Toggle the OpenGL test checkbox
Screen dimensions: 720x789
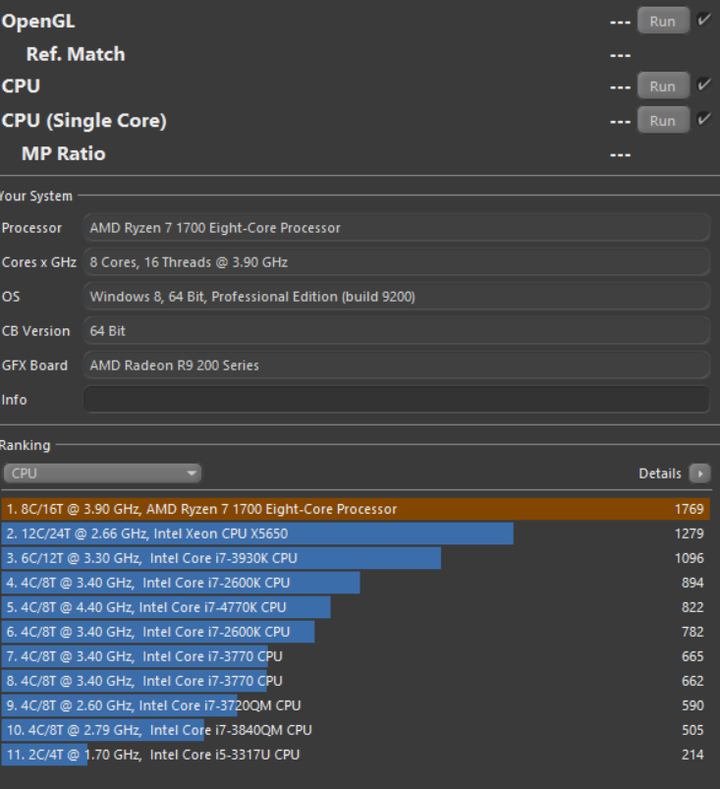[704, 20]
